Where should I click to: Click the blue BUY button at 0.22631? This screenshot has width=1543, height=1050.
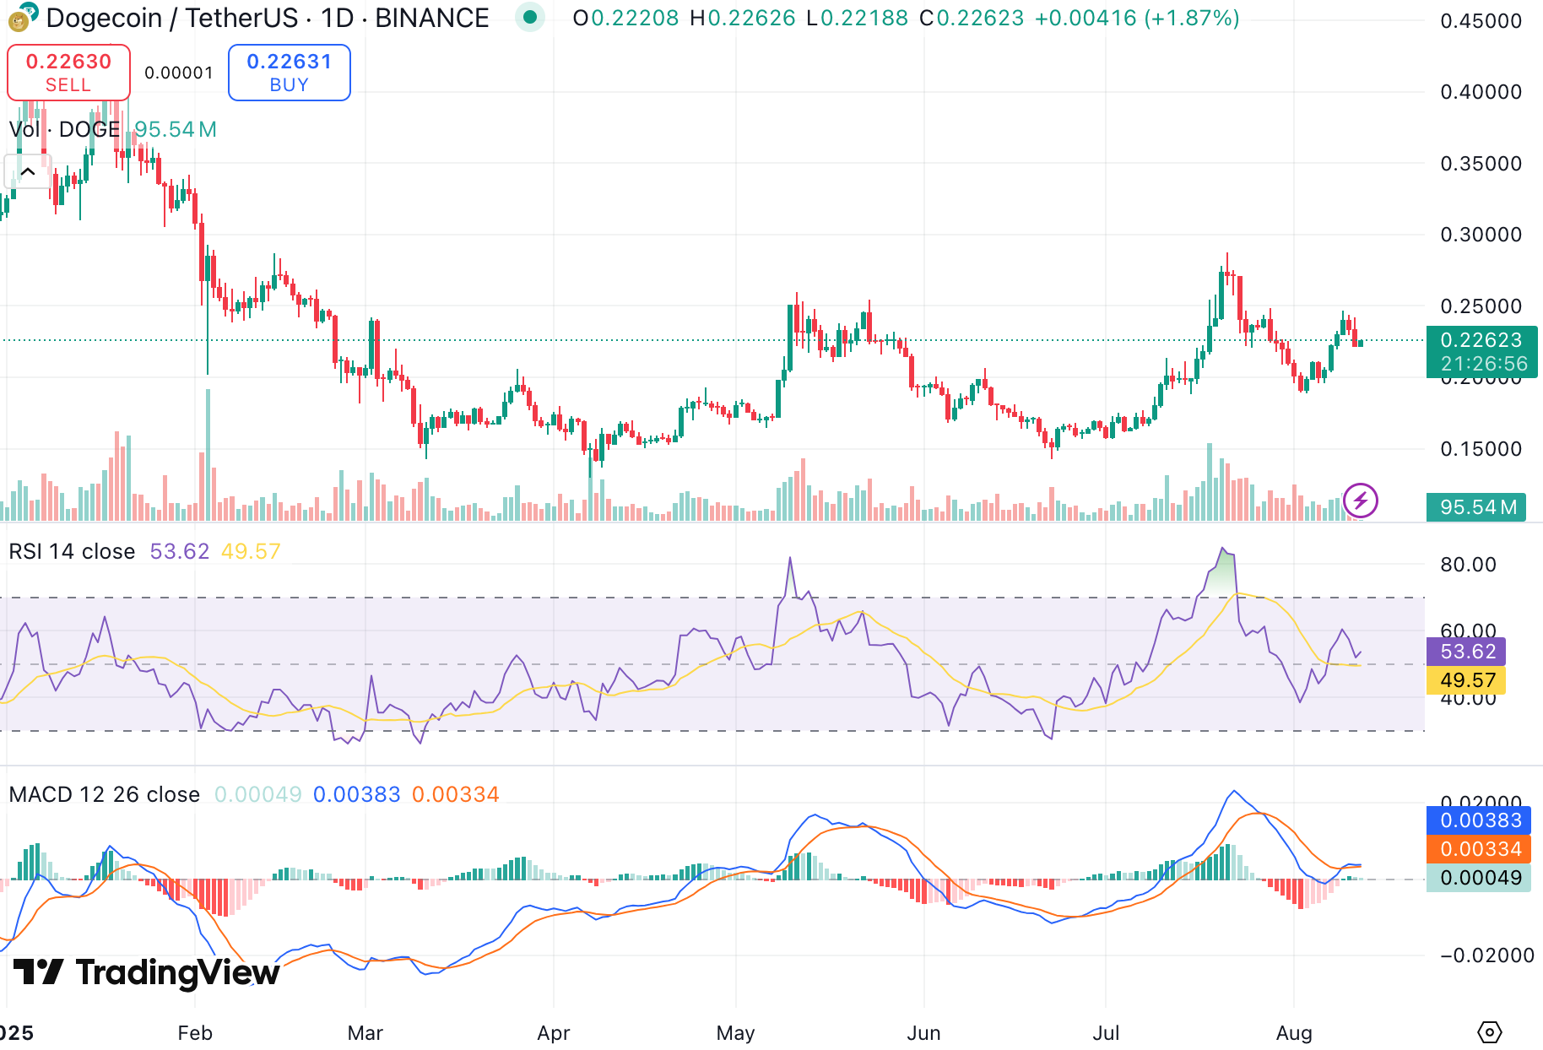click(290, 73)
